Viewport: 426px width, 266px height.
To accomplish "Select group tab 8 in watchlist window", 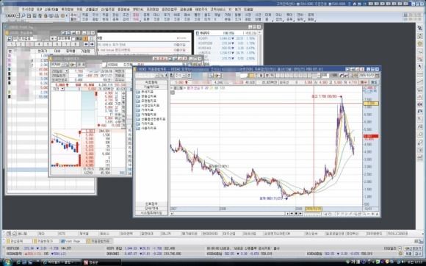I will (75, 44).
